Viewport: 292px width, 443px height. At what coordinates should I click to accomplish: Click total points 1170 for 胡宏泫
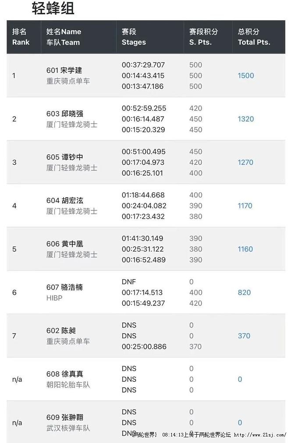point(245,206)
